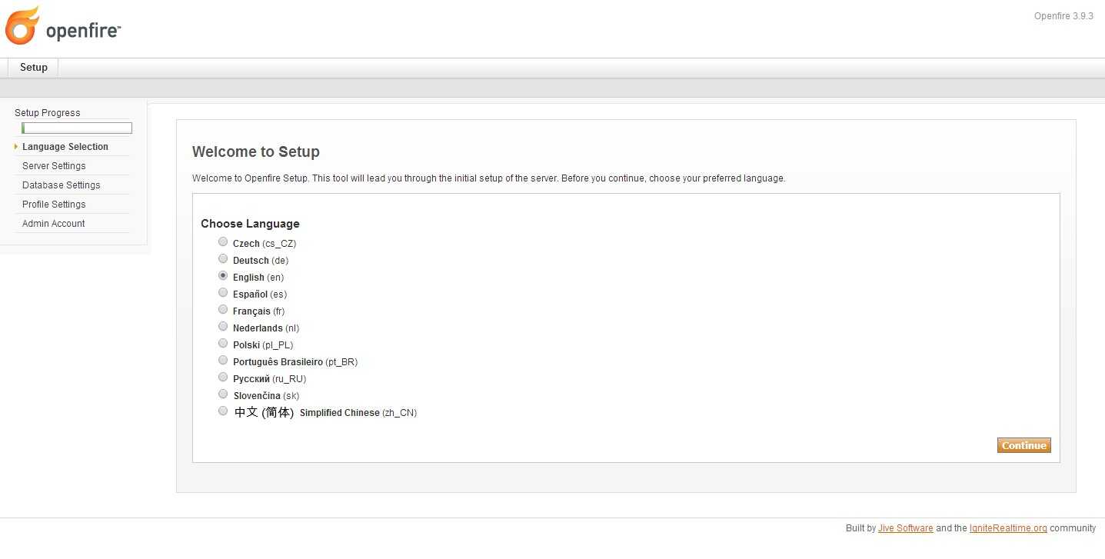Open the Jive Software link
1105x559 pixels.
pos(906,528)
